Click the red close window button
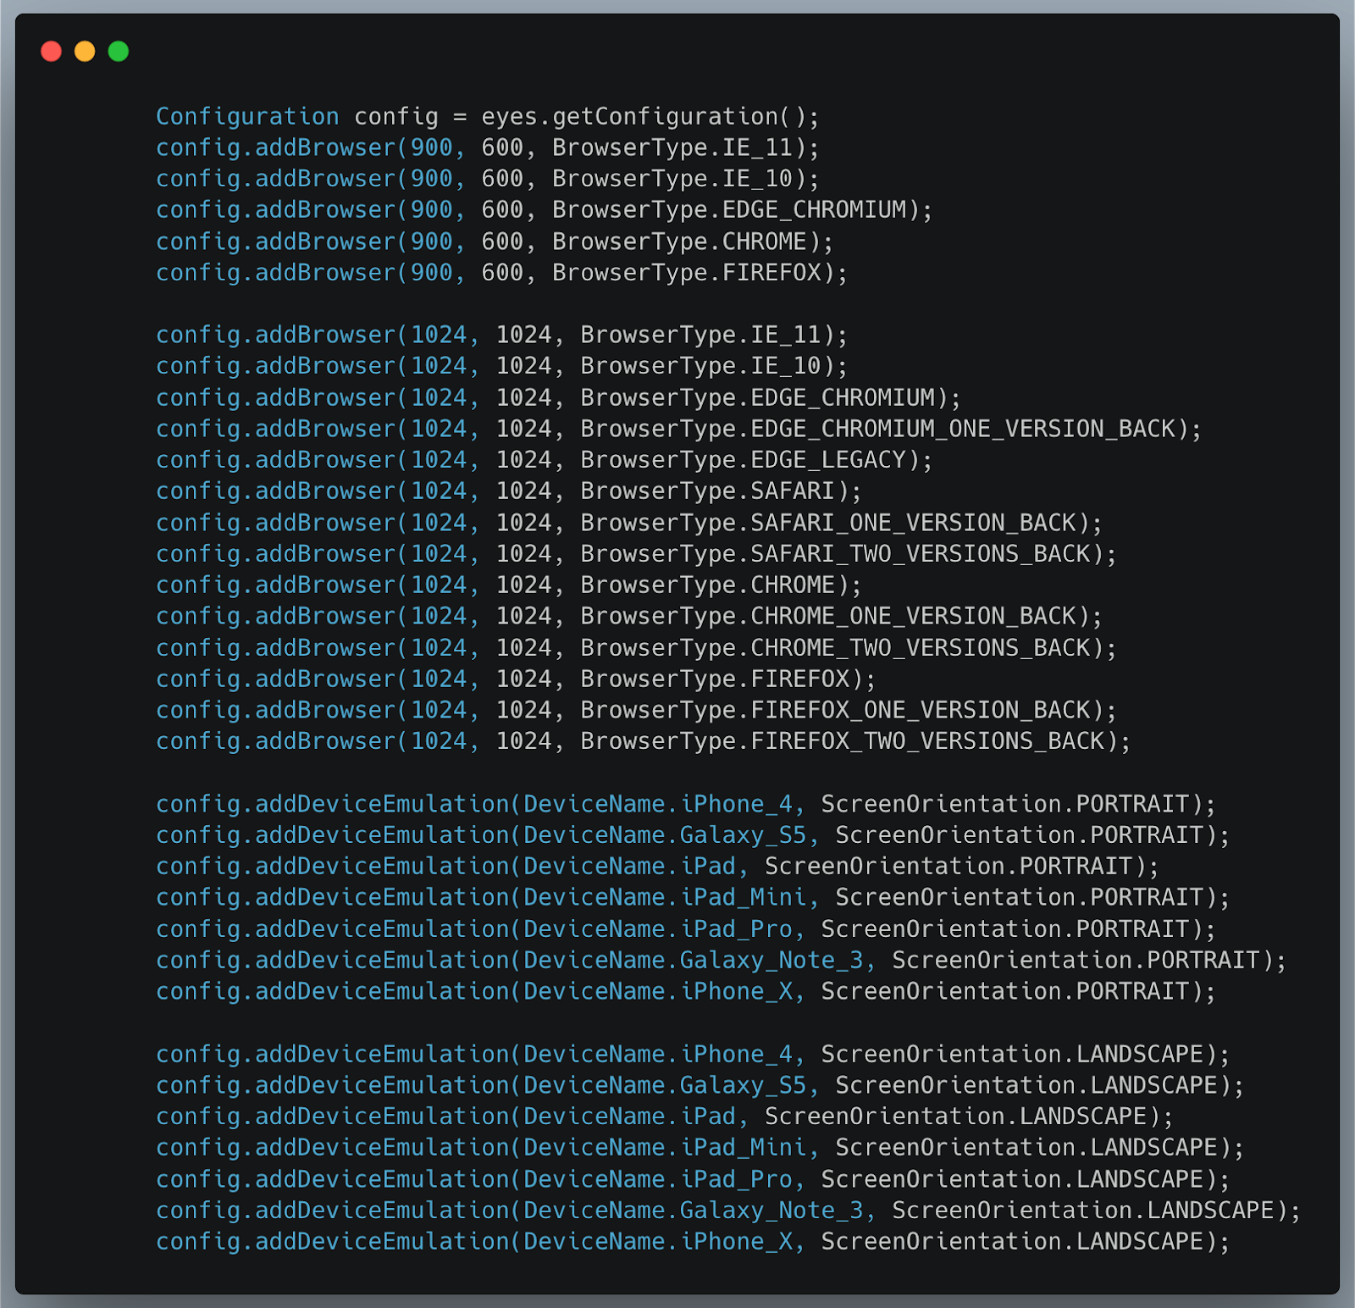The width and height of the screenshot is (1355, 1308). click(52, 52)
